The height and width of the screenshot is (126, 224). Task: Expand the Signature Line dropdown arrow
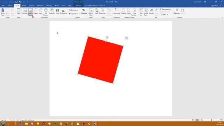[x=172, y=9]
